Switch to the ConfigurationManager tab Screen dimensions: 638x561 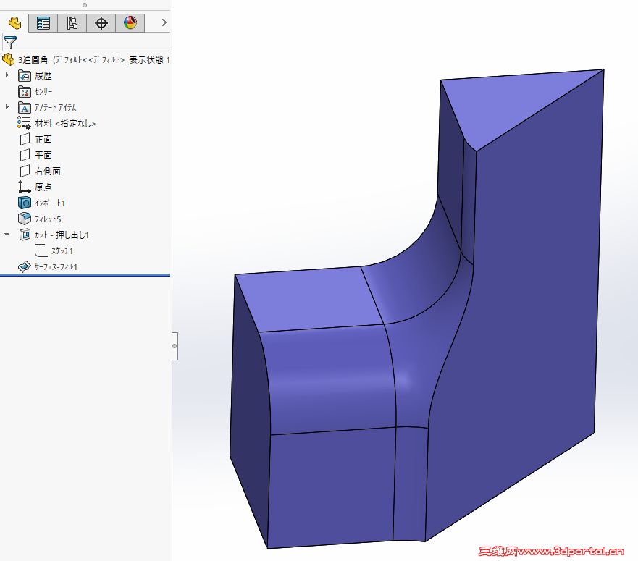point(72,22)
